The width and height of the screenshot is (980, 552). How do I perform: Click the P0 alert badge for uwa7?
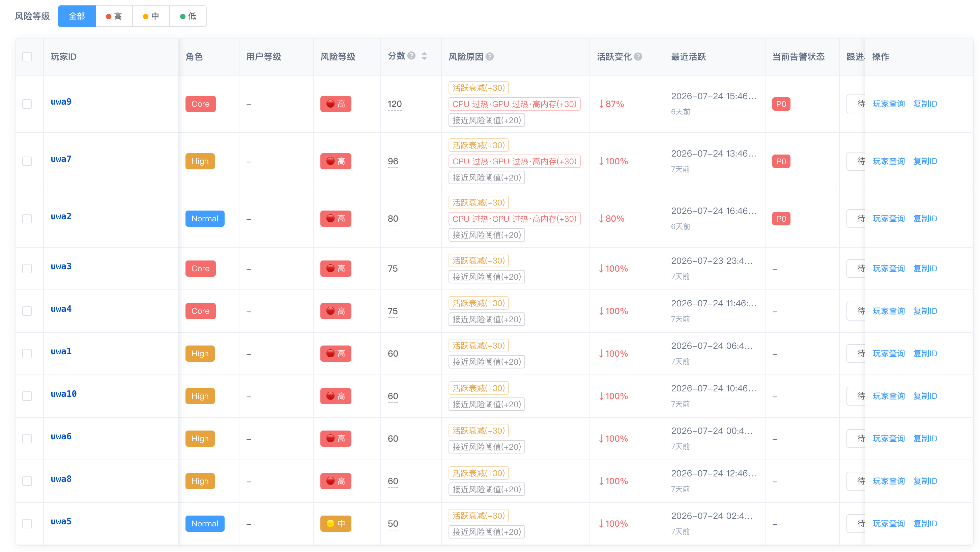click(x=781, y=161)
